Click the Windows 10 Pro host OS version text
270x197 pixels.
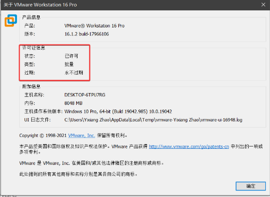point(118,111)
